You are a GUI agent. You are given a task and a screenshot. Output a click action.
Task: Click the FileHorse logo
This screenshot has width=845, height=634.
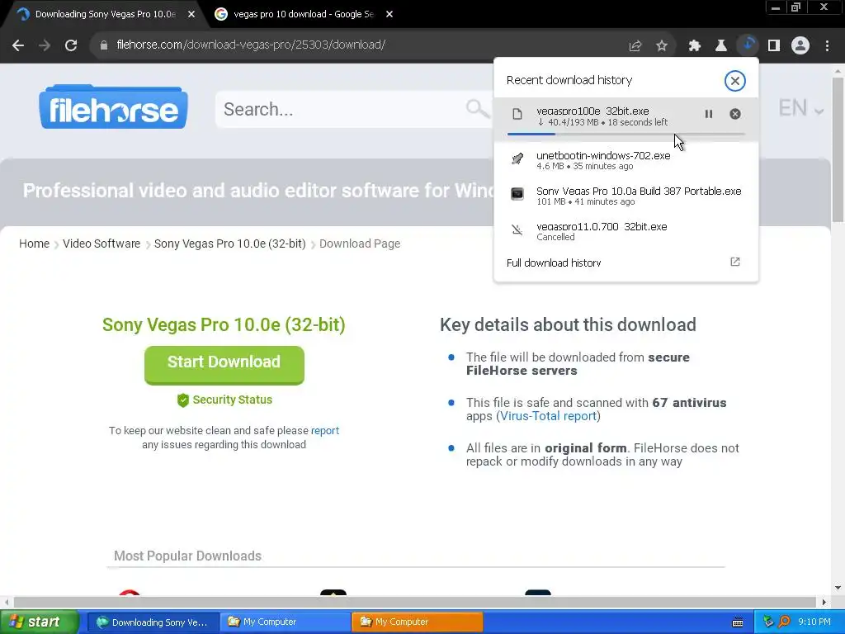pyautogui.click(x=113, y=106)
